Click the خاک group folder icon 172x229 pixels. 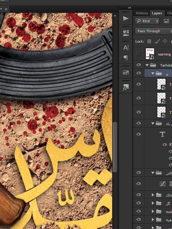pos(159,195)
